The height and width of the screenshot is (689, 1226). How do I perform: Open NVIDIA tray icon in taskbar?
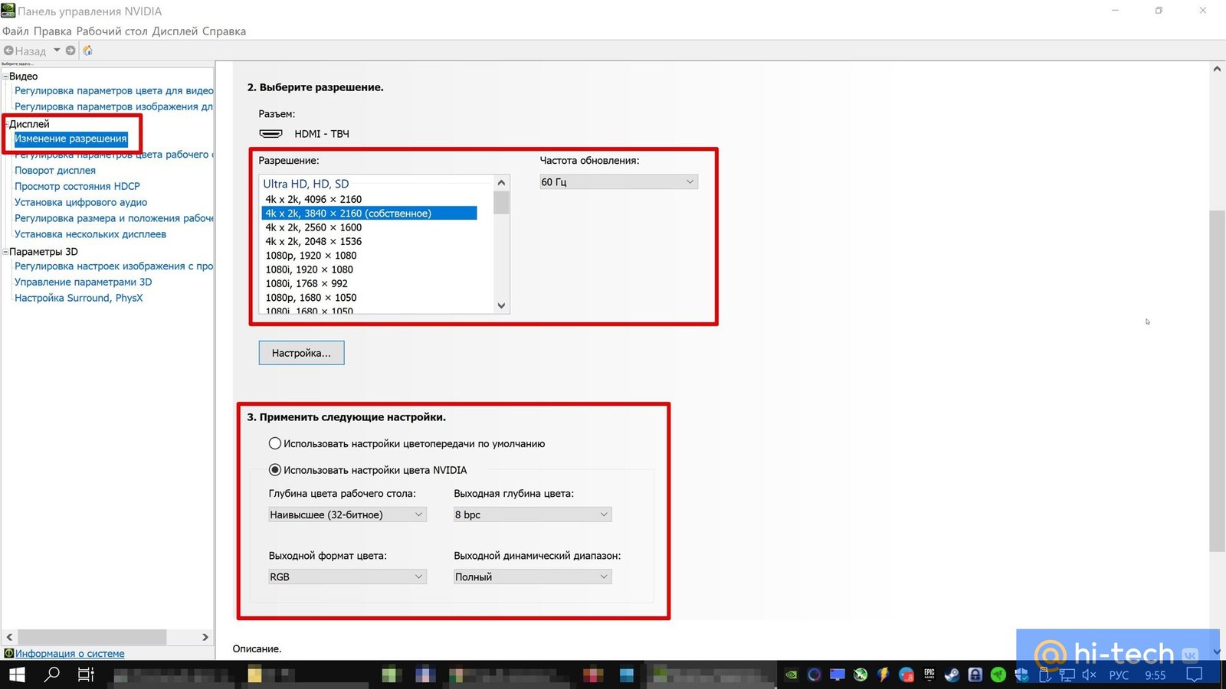[x=792, y=674]
